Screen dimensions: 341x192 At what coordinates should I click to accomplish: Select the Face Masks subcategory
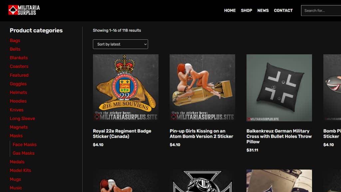(25, 145)
